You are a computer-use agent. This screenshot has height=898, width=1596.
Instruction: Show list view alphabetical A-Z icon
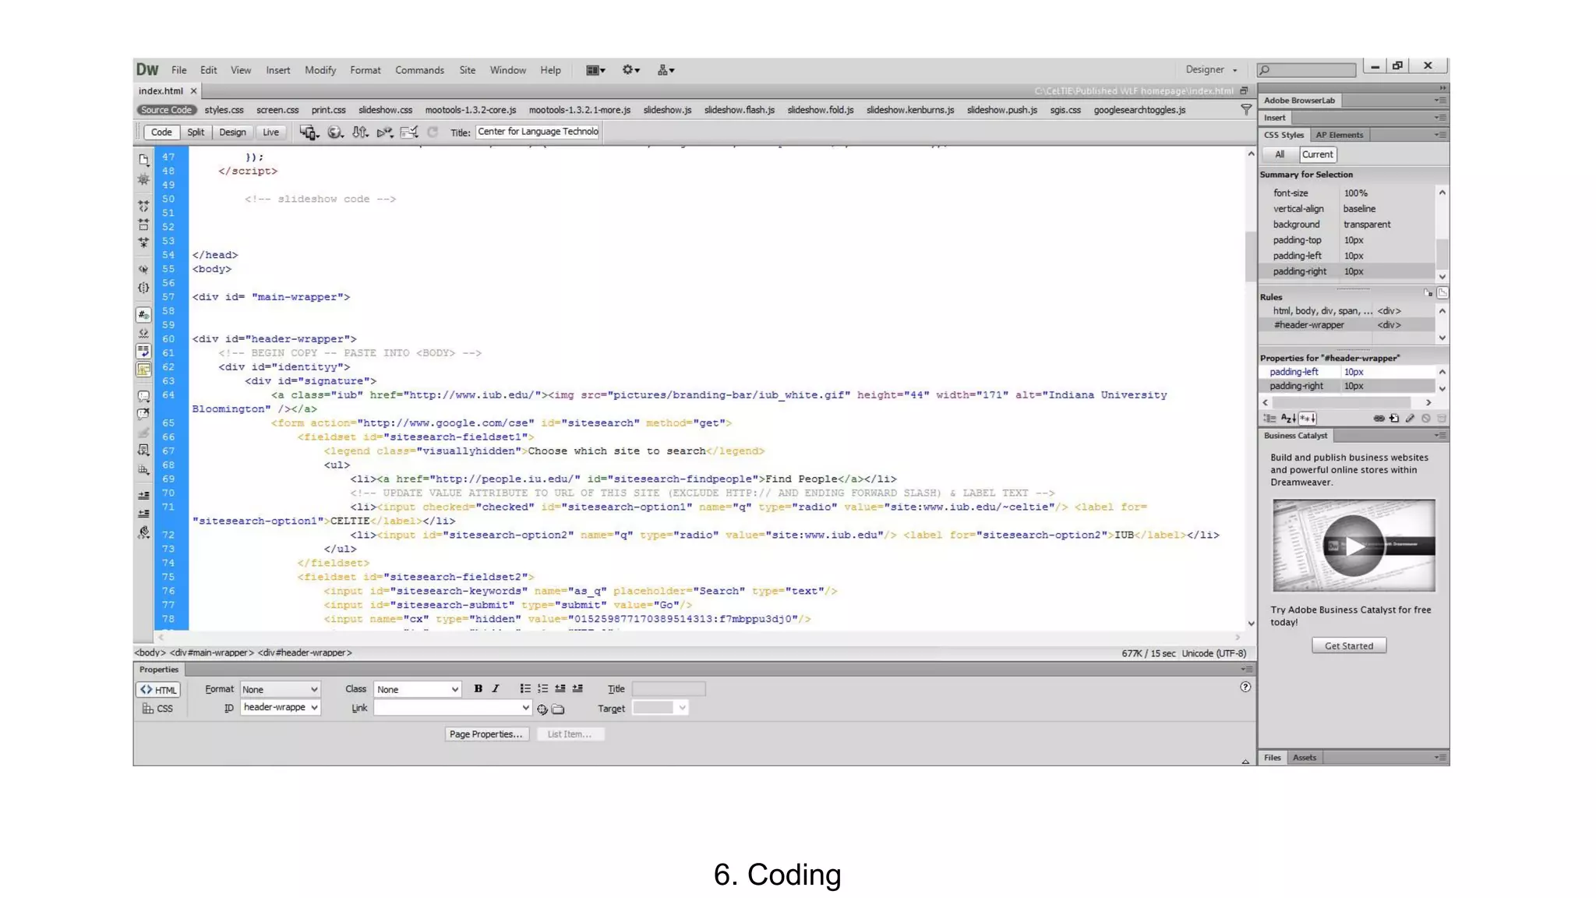[1287, 419]
